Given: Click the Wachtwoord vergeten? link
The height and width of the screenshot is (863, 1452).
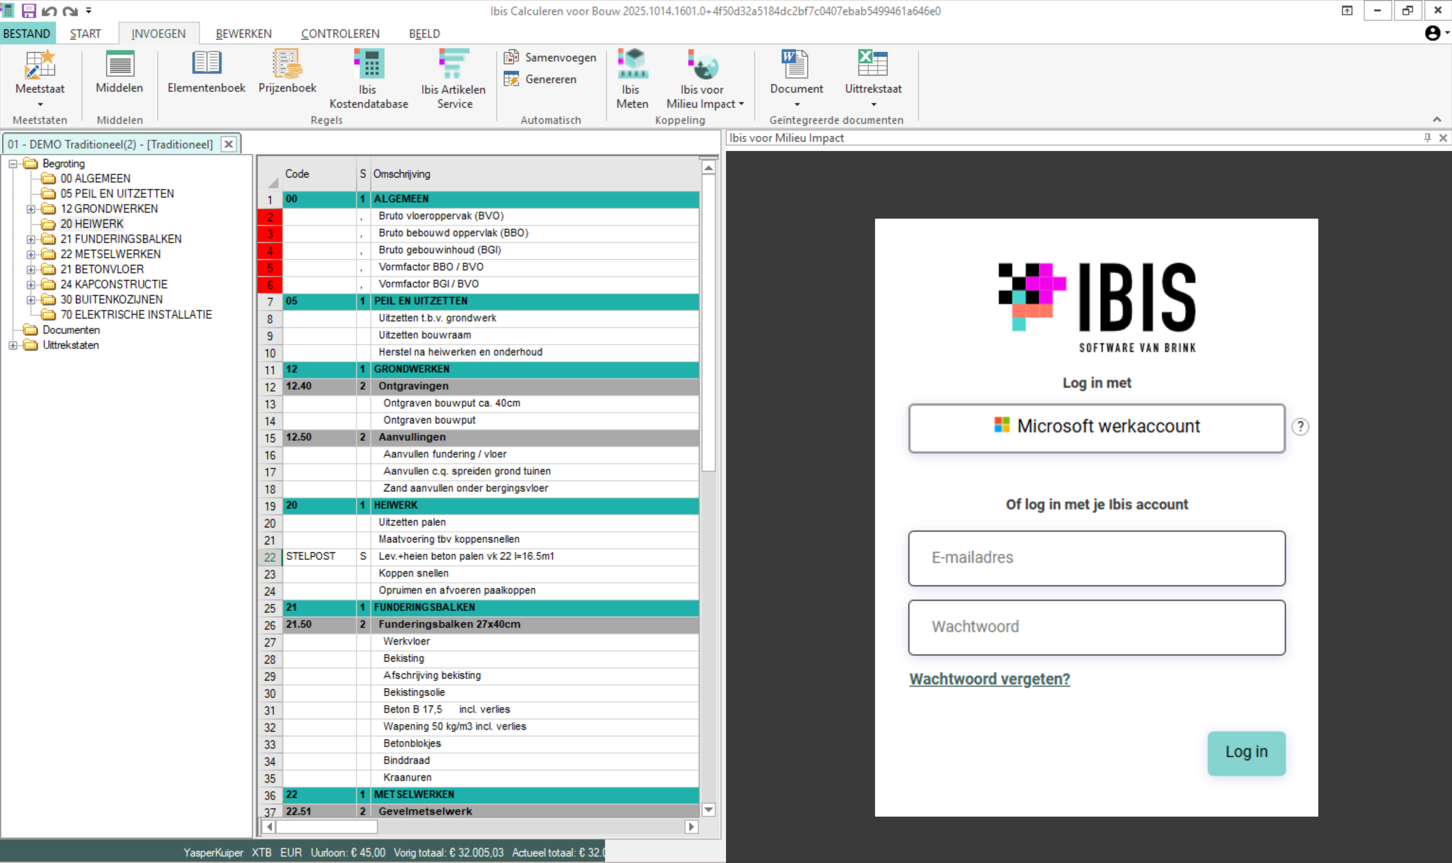Looking at the screenshot, I should click(989, 679).
